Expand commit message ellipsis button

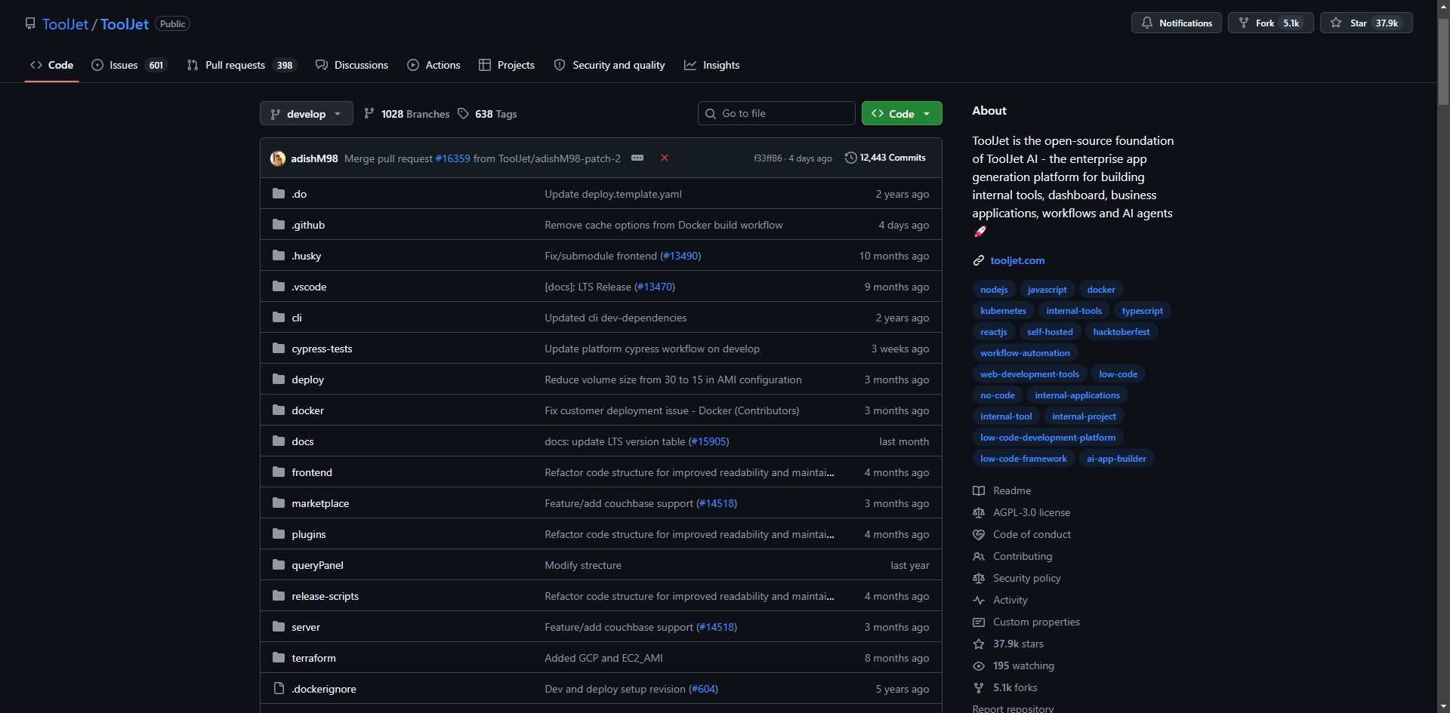pos(637,158)
